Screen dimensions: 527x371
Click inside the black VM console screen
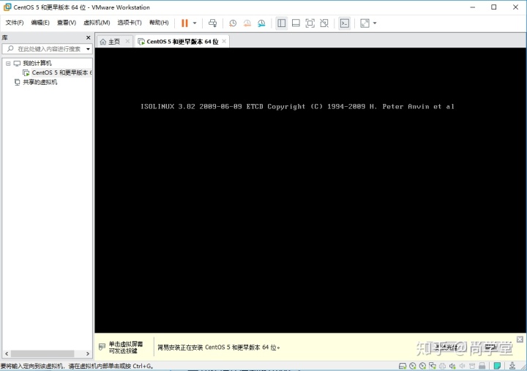point(310,190)
